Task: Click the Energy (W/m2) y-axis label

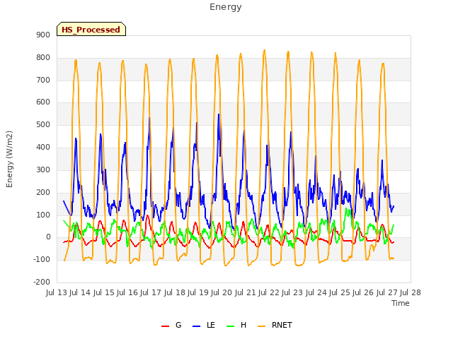Action: (x=9, y=159)
